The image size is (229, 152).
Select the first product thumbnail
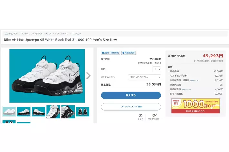pos(9,112)
